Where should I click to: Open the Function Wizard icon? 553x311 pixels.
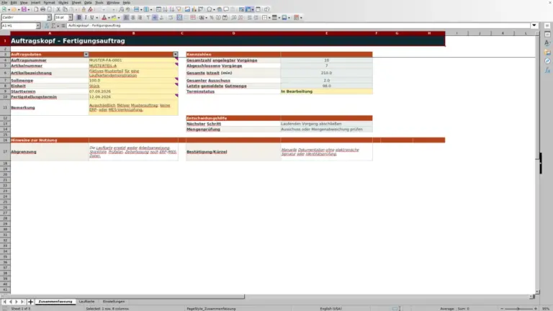coord(47,25)
